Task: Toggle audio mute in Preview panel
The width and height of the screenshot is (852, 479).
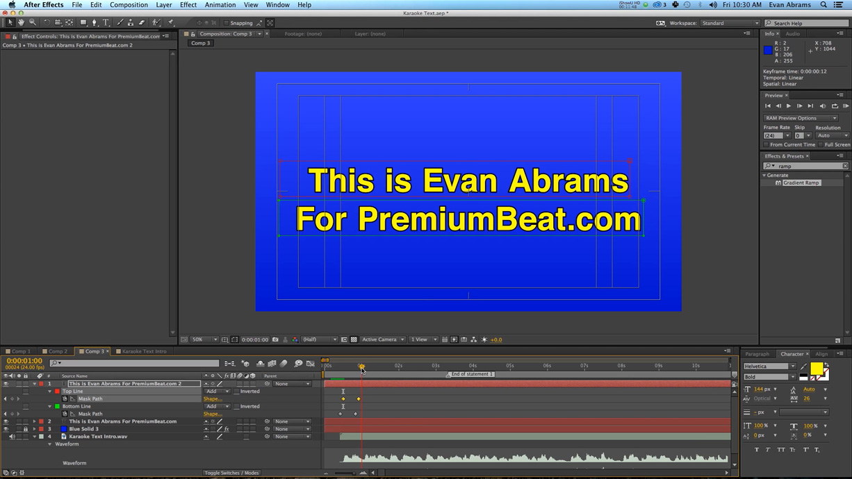Action: tap(823, 106)
